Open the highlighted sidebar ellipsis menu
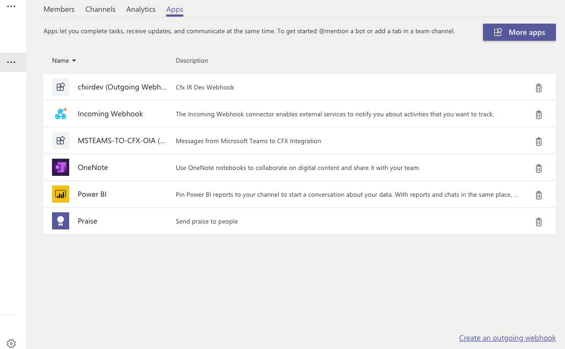This screenshot has height=349, width=565. [11, 62]
